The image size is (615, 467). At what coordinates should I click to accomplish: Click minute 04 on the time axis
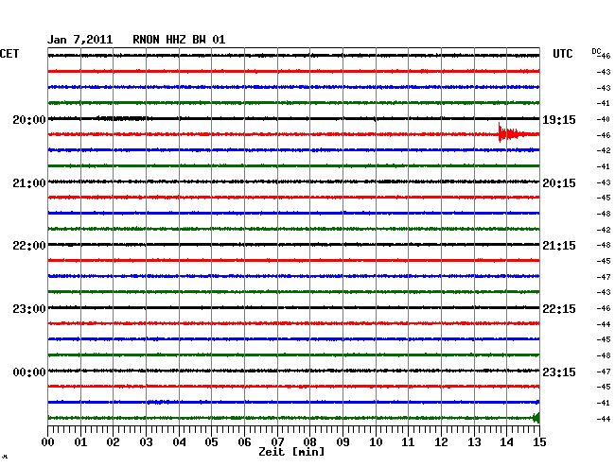(179, 441)
